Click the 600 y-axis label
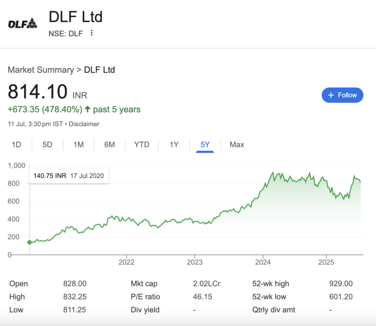 point(14,201)
